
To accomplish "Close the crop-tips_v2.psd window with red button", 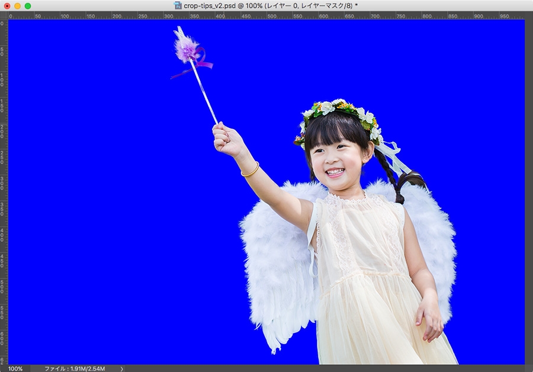I will (7, 6).
